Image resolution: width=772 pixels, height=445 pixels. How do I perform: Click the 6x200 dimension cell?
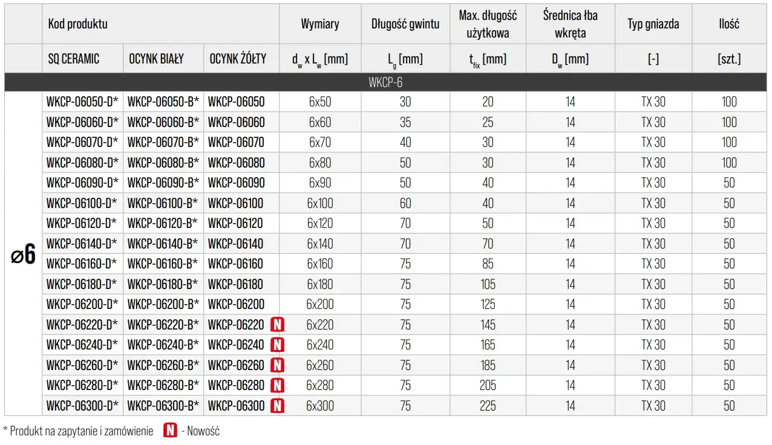pos(320,304)
